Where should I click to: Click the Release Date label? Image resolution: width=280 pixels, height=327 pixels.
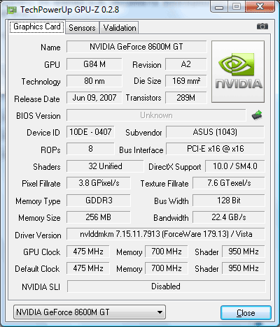[x=37, y=99]
